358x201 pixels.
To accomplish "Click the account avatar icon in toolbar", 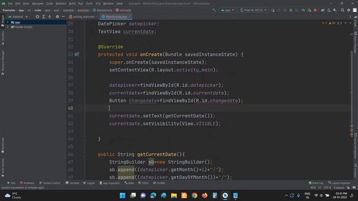I will click(355, 10).
